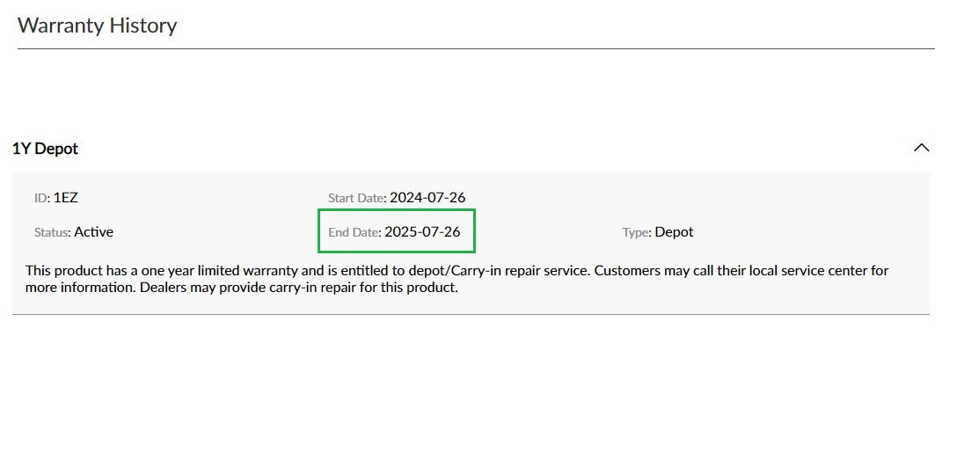Click the Type label

coord(636,233)
